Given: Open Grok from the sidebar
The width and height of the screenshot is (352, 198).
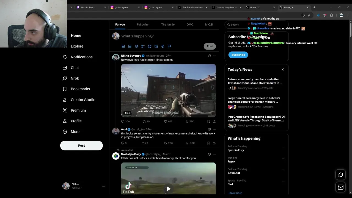Looking at the screenshot, I should [71, 78].
